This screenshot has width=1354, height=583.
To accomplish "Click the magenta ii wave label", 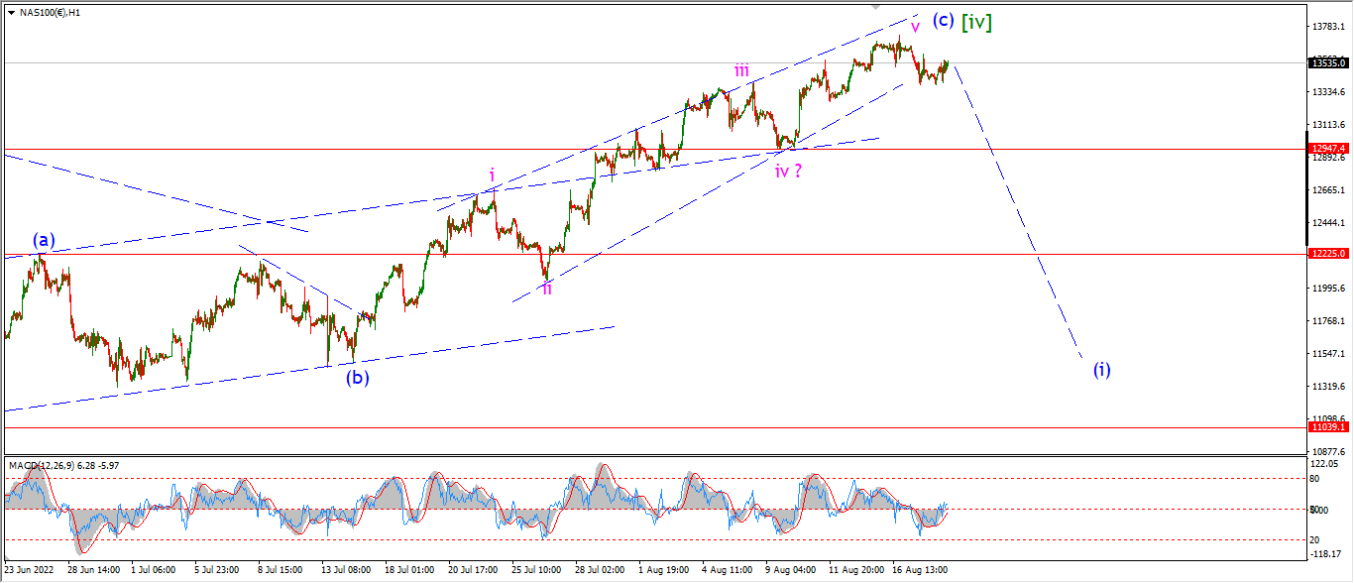I will click(546, 288).
